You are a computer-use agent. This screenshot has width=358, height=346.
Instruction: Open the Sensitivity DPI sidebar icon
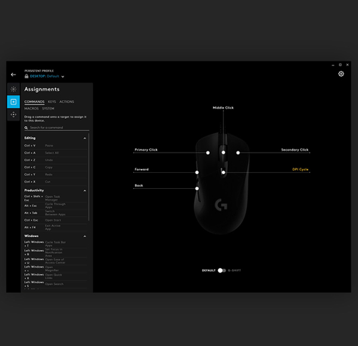click(14, 114)
